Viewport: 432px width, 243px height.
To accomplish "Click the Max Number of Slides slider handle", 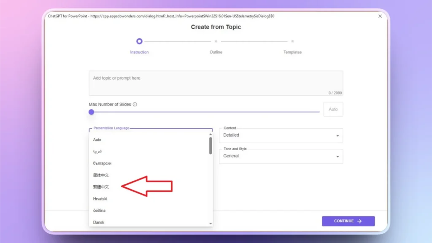I will pyautogui.click(x=91, y=112).
